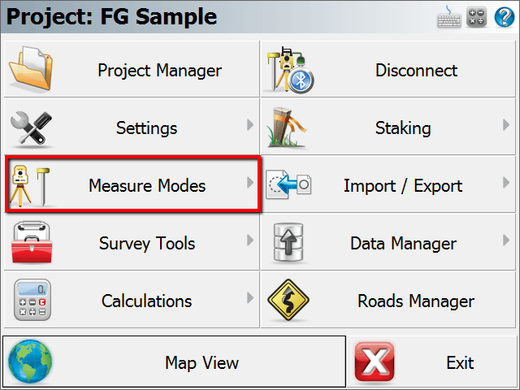The width and height of the screenshot is (520, 390).
Task: Click the wooden stake Staking icon
Action: 287,127
